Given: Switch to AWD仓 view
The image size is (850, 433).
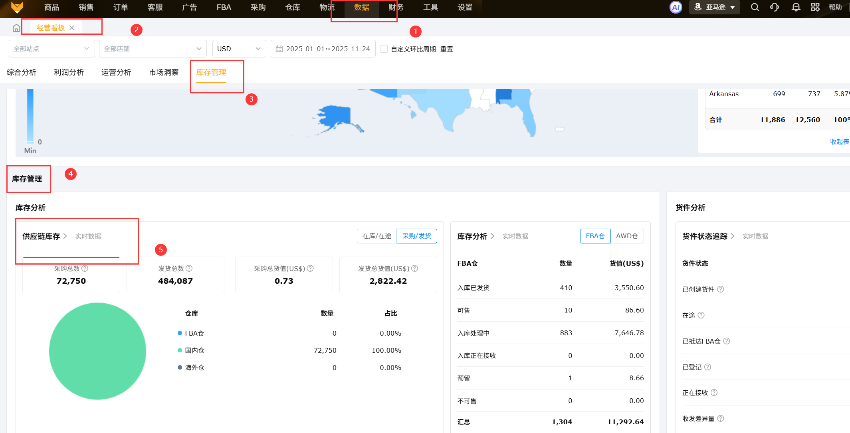Looking at the screenshot, I should (627, 236).
